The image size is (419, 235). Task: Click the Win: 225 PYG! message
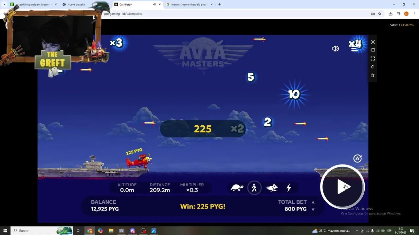[203, 206]
